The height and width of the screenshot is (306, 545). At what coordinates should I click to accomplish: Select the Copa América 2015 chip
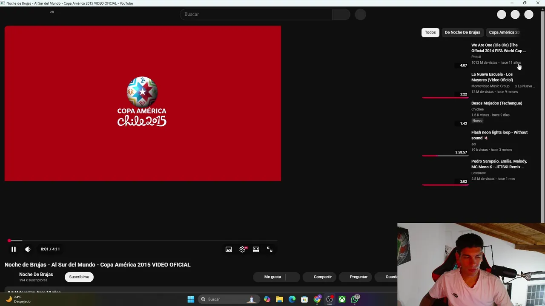[504, 32]
